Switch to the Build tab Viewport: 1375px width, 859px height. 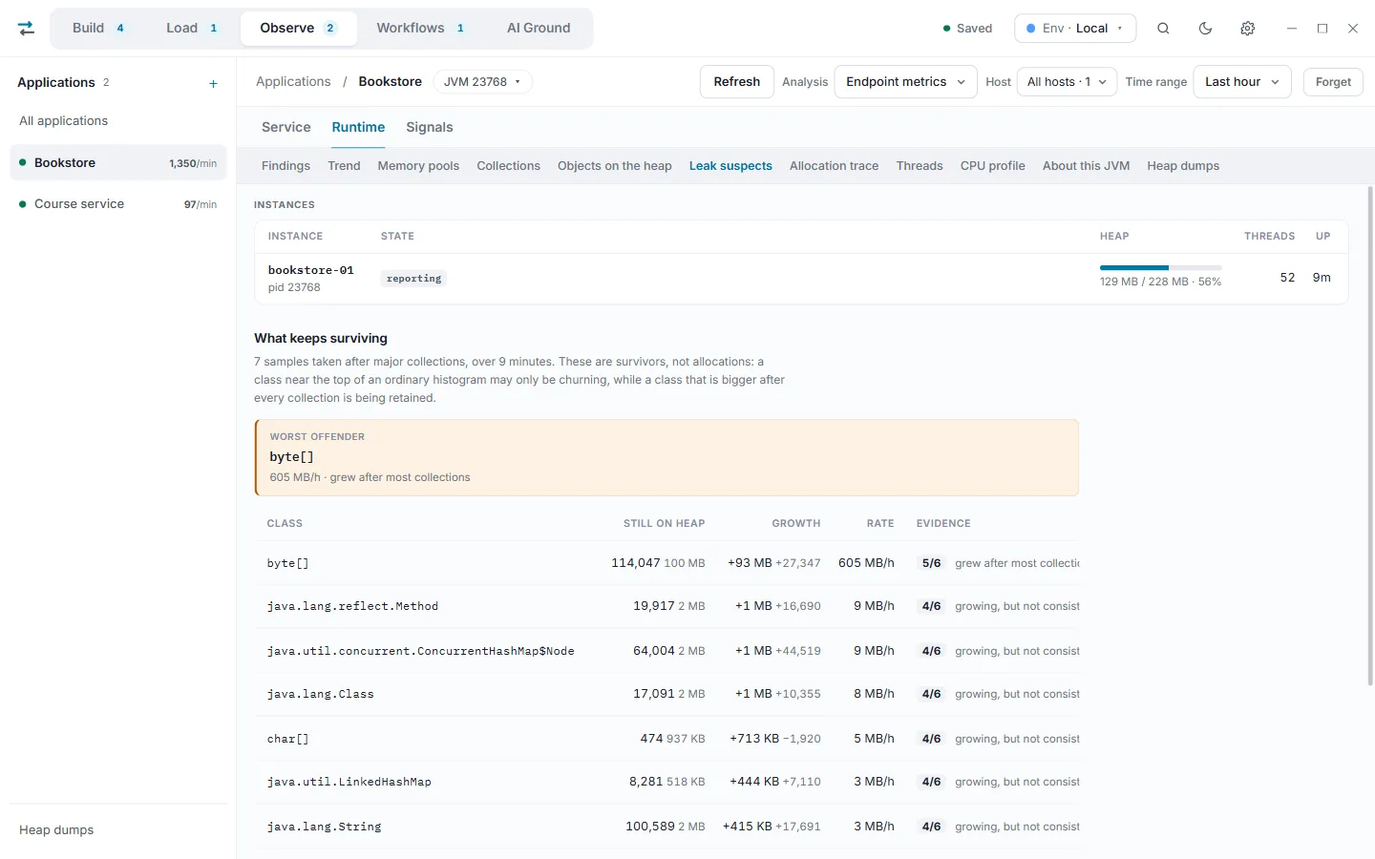[x=98, y=29]
